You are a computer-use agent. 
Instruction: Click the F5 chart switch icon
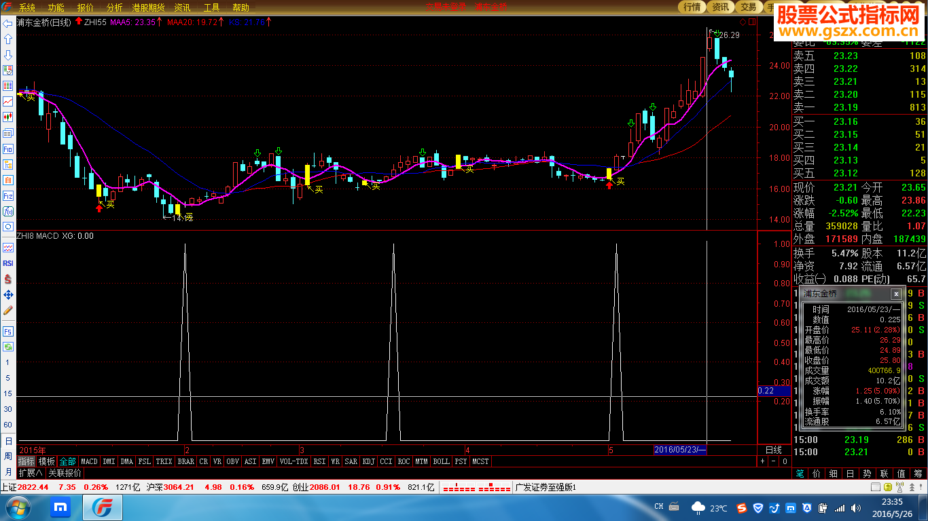pyautogui.click(x=8, y=331)
